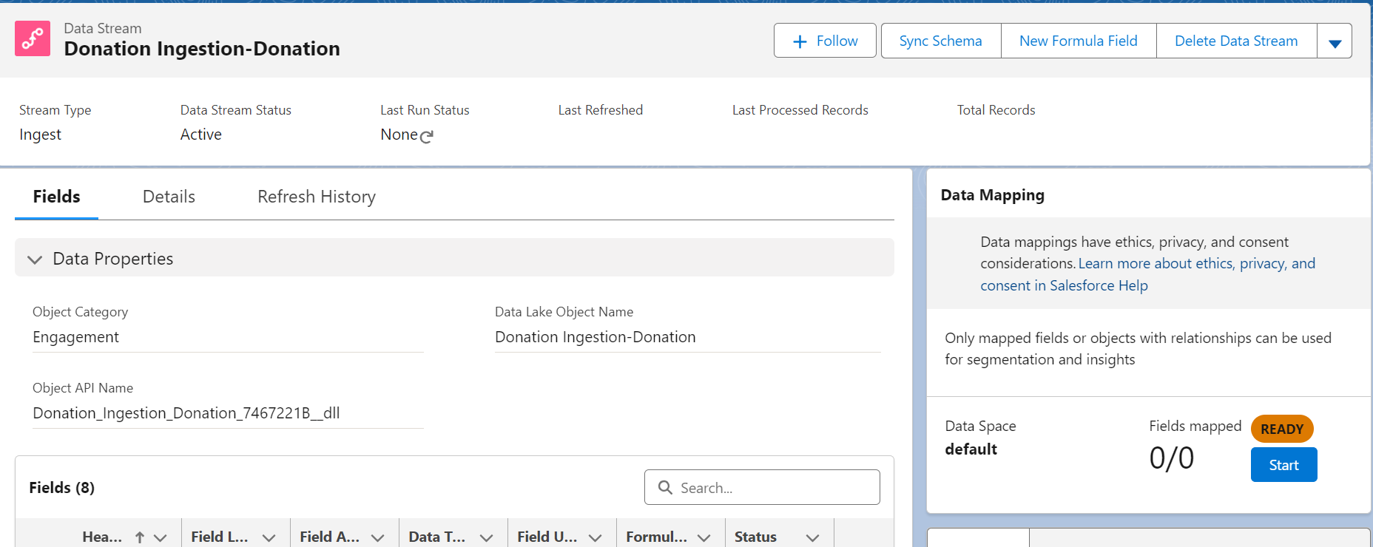
Task: Click the Last Processed Records label
Action: tap(800, 110)
